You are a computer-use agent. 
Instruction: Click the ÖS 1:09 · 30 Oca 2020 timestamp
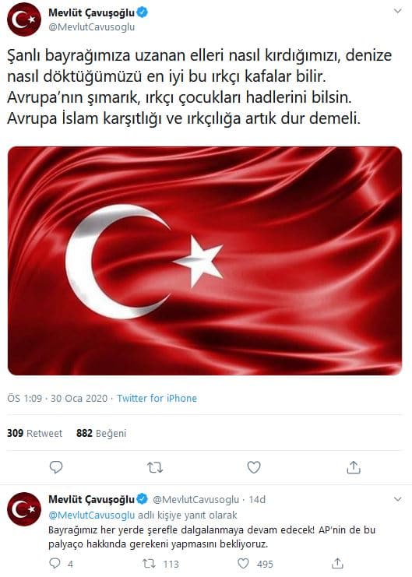point(58,398)
